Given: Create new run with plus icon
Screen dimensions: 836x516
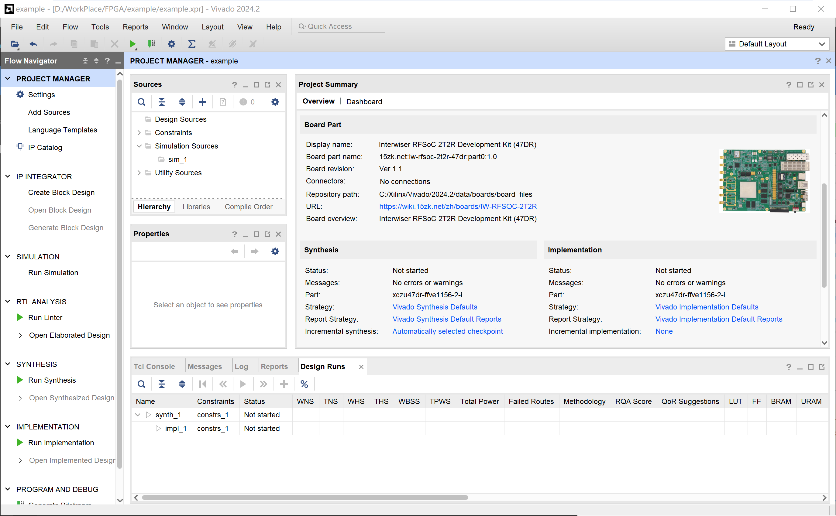Looking at the screenshot, I should pos(284,384).
